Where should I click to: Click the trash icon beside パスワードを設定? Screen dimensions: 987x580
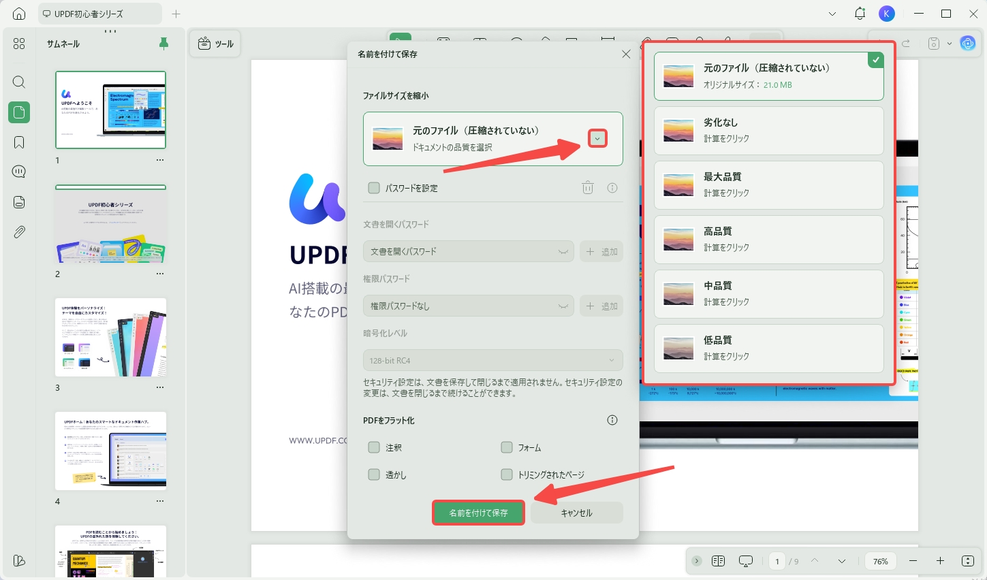[588, 188]
